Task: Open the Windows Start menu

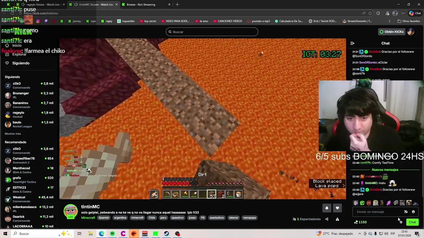Action: click(x=5, y=234)
